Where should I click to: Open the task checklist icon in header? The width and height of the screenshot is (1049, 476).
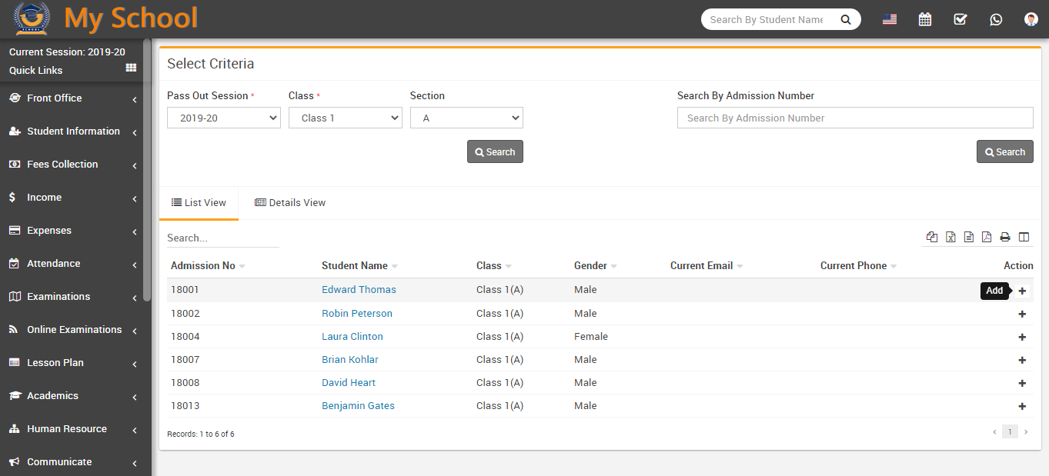[960, 19]
